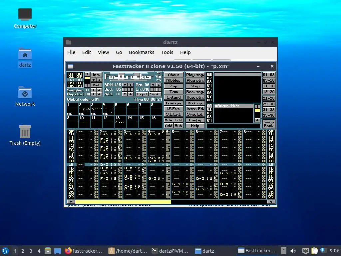Click the Expd. pattern button
This screenshot has width=341, height=256.
pos(142,94)
